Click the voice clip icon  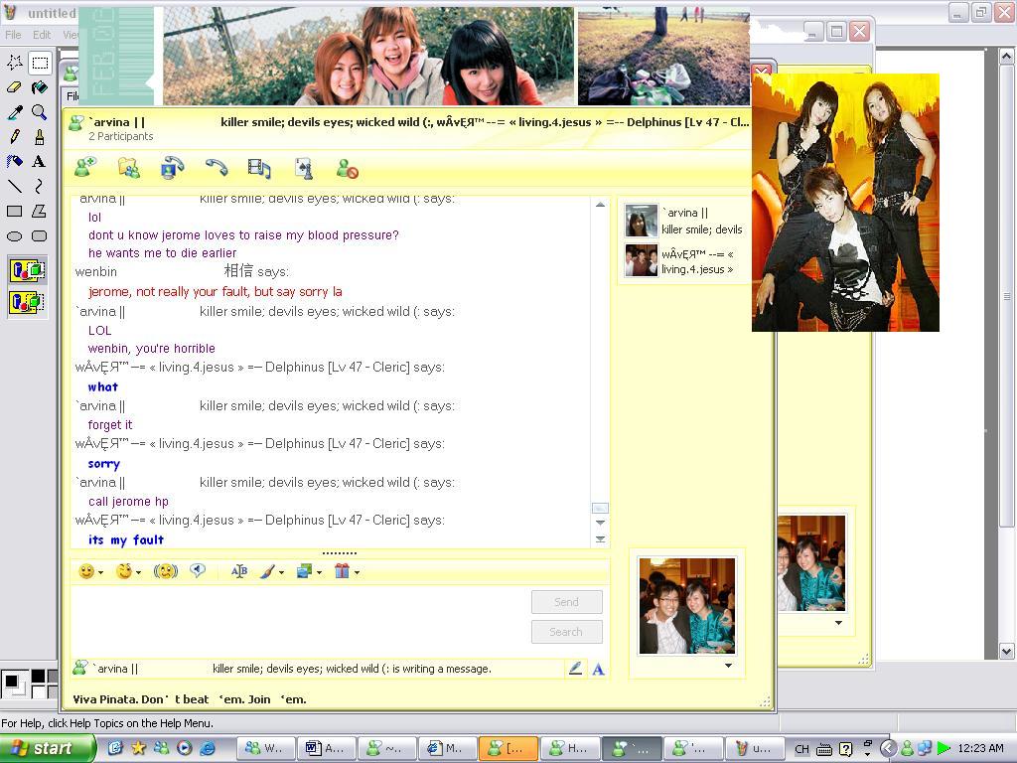pos(198,570)
